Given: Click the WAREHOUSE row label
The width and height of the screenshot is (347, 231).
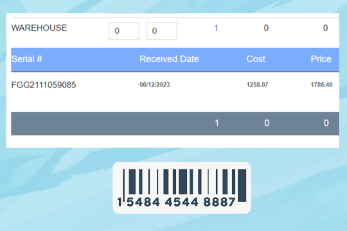Looking at the screenshot, I should point(39,28).
